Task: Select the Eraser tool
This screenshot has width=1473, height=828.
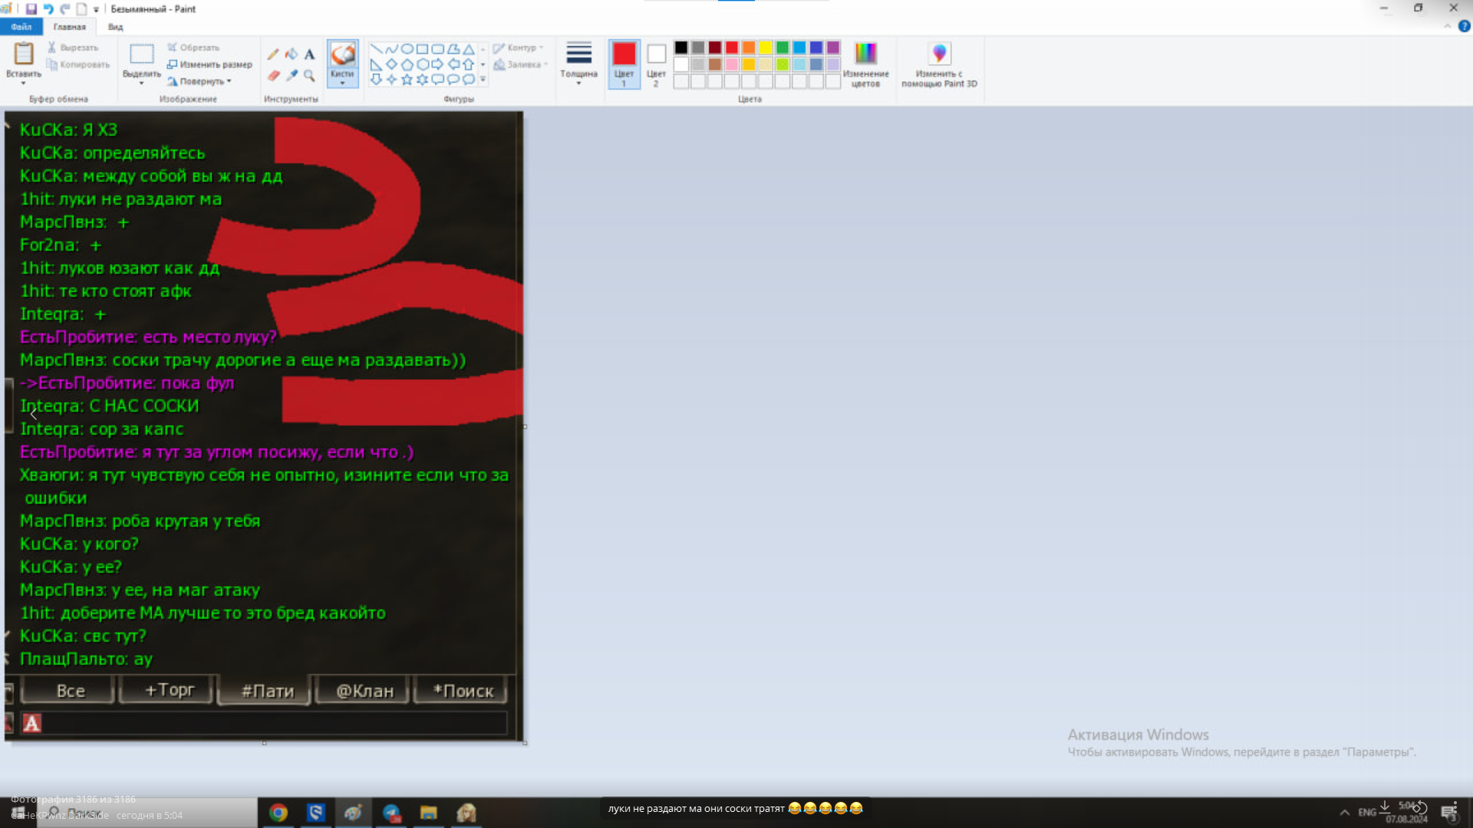Action: coord(273,75)
